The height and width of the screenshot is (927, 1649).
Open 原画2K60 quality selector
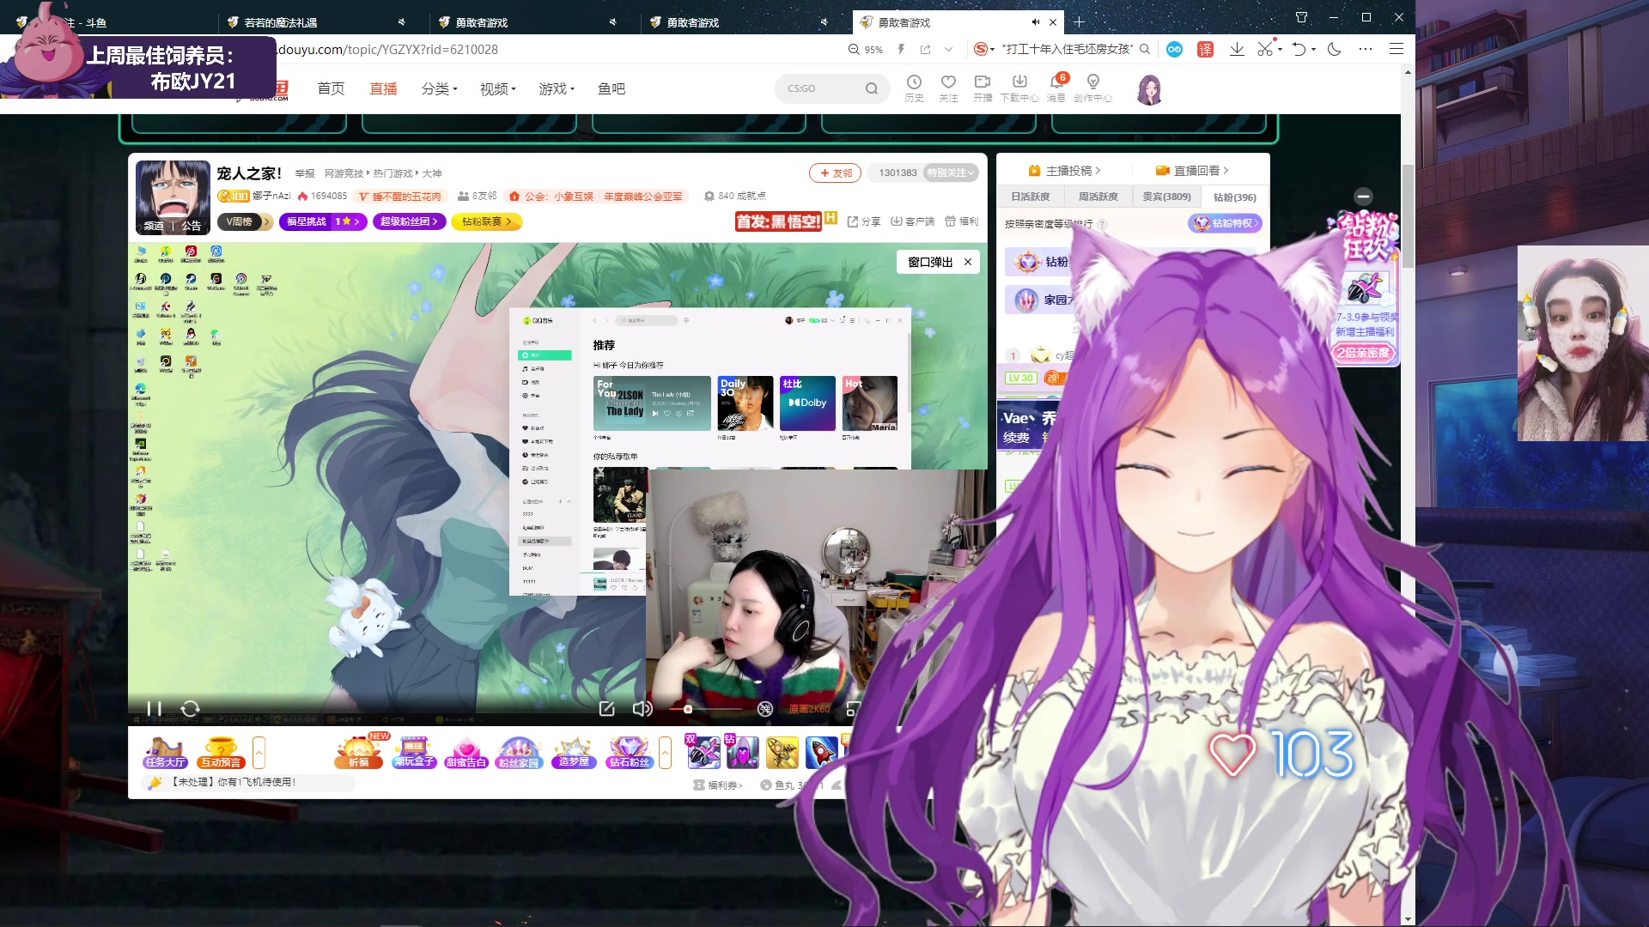pos(809,709)
